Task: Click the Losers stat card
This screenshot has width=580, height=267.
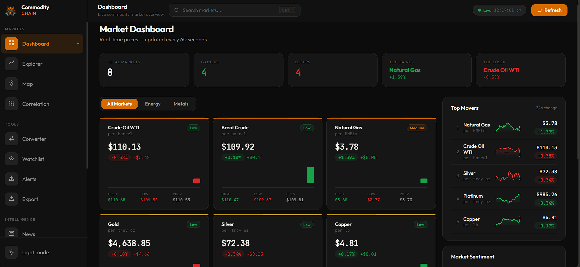Action: (x=332, y=70)
